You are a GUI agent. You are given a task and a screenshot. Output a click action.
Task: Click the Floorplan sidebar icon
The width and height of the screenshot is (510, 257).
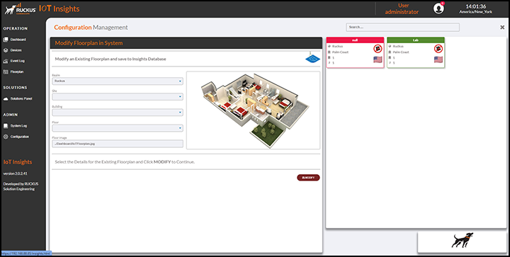(x=6, y=72)
